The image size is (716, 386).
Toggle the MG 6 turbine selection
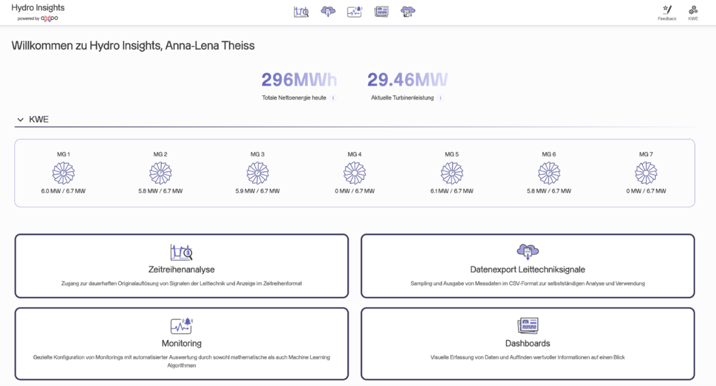pyautogui.click(x=549, y=172)
